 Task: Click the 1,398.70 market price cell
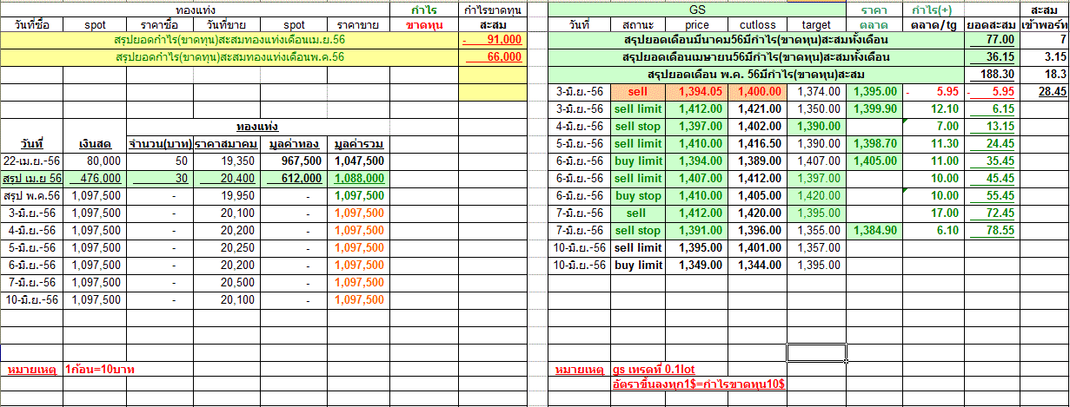(874, 144)
